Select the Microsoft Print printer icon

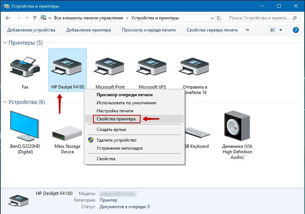coord(110,67)
